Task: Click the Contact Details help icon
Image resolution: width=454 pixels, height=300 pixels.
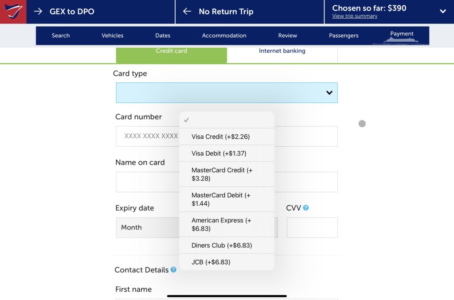Action: (173, 269)
